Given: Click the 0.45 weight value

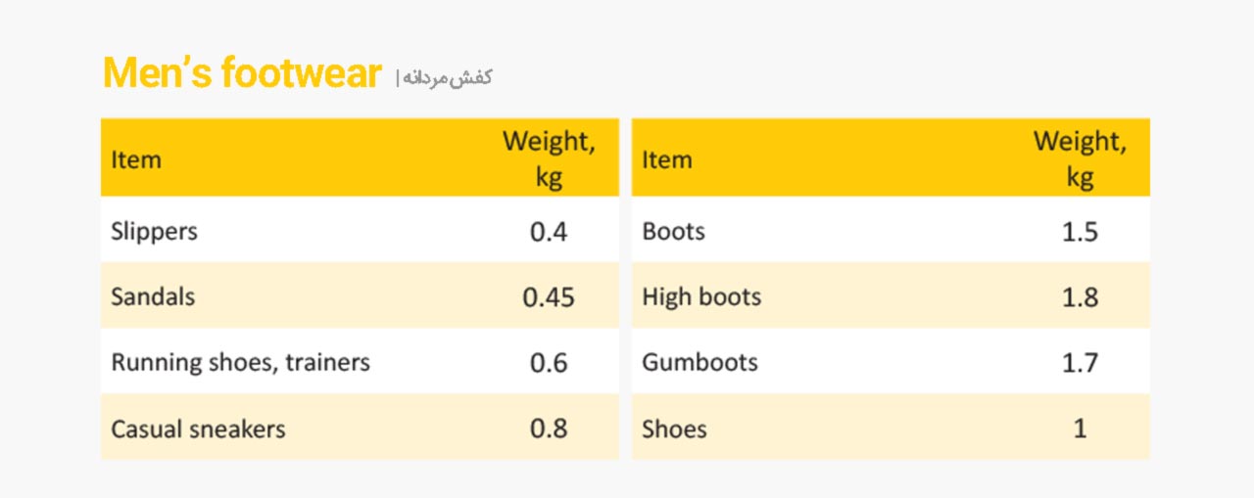Looking at the screenshot, I should click(549, 297).
